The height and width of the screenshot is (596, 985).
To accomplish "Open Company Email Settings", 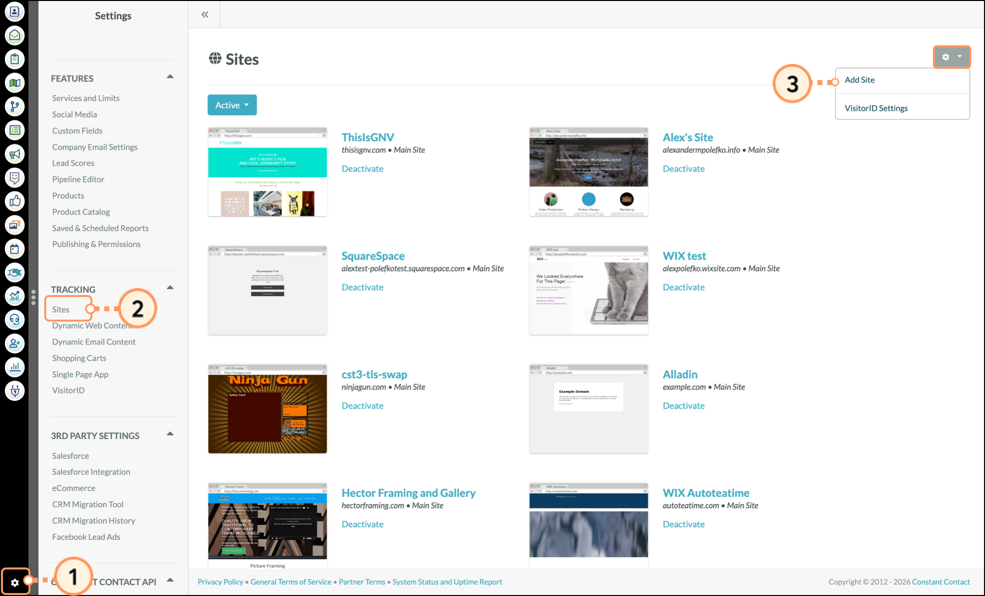I will tap(95, 147).
